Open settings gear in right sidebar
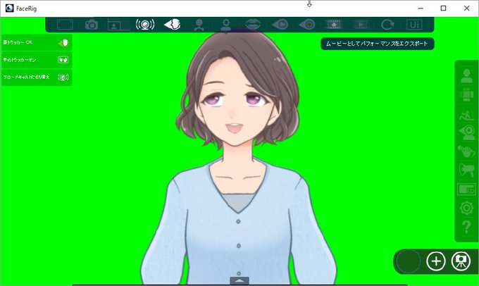 (466, 209)
